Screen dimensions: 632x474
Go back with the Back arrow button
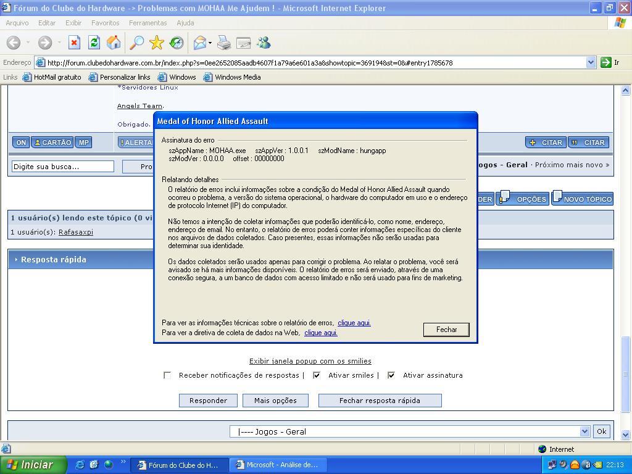[x=14, y=43]
